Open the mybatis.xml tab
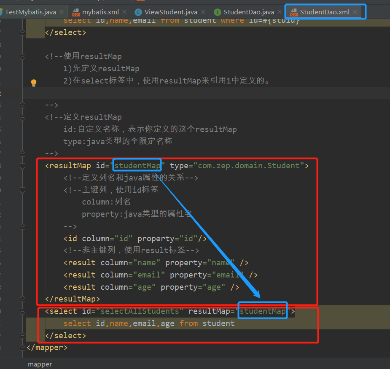 (100, 12)
